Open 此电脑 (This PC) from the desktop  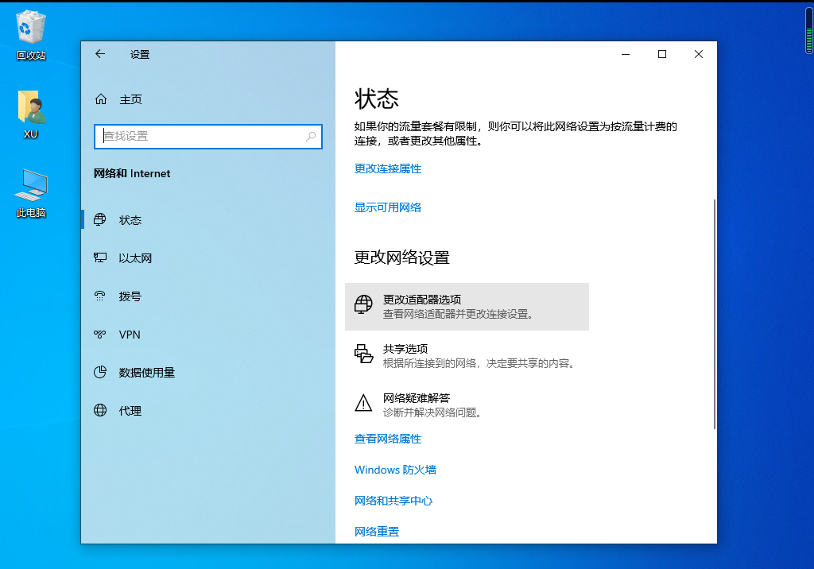[30, 184]
